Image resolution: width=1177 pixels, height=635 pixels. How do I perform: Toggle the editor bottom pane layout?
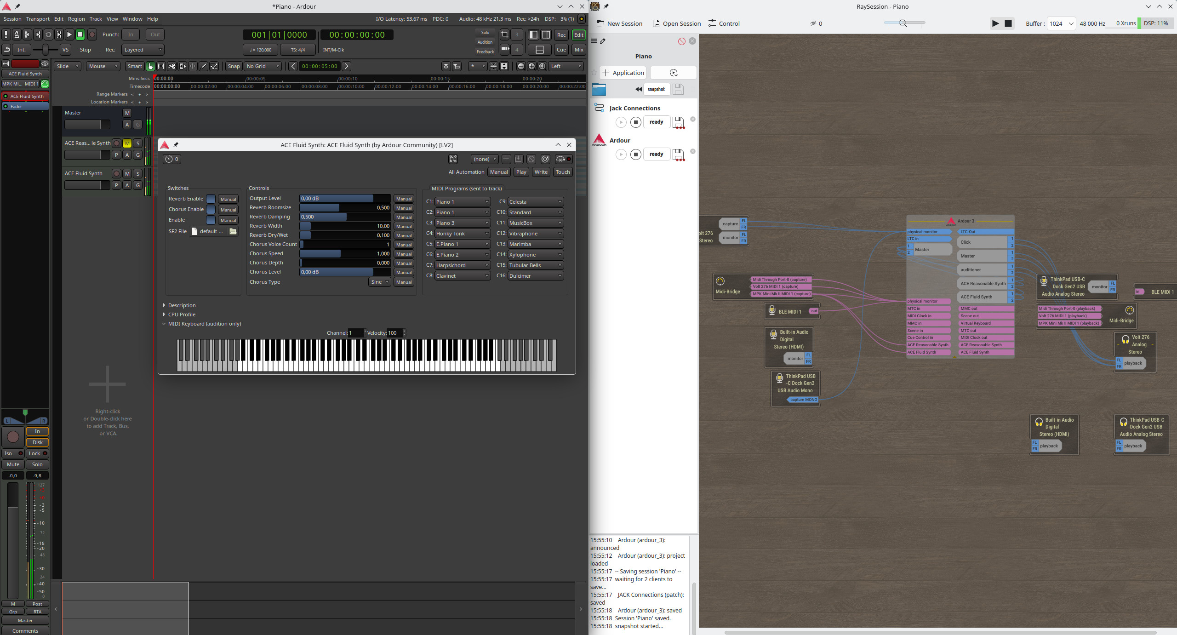[x=540, y=50]
